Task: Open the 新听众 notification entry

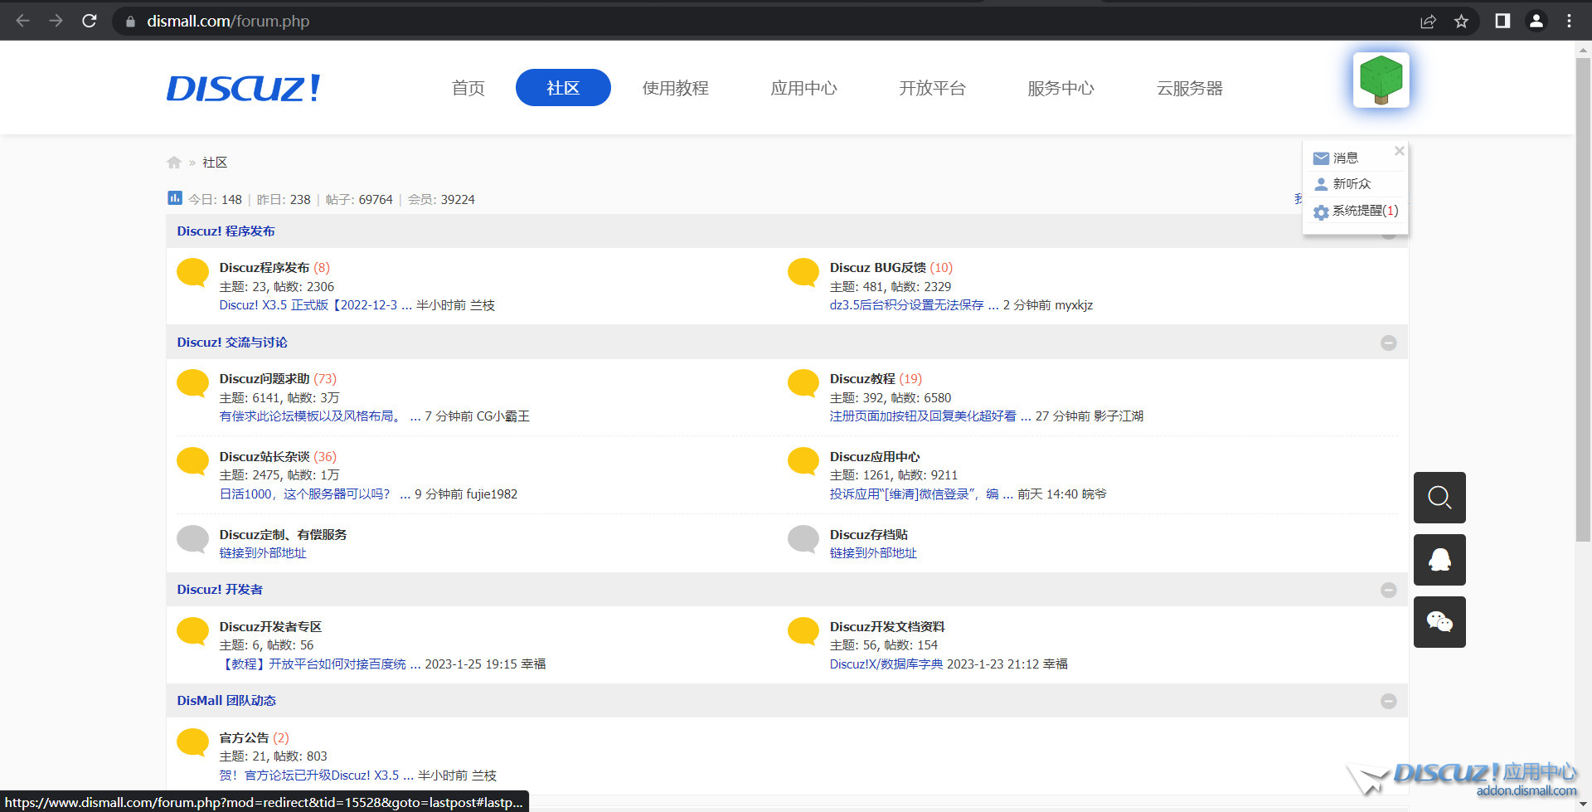Action: 1352,183
